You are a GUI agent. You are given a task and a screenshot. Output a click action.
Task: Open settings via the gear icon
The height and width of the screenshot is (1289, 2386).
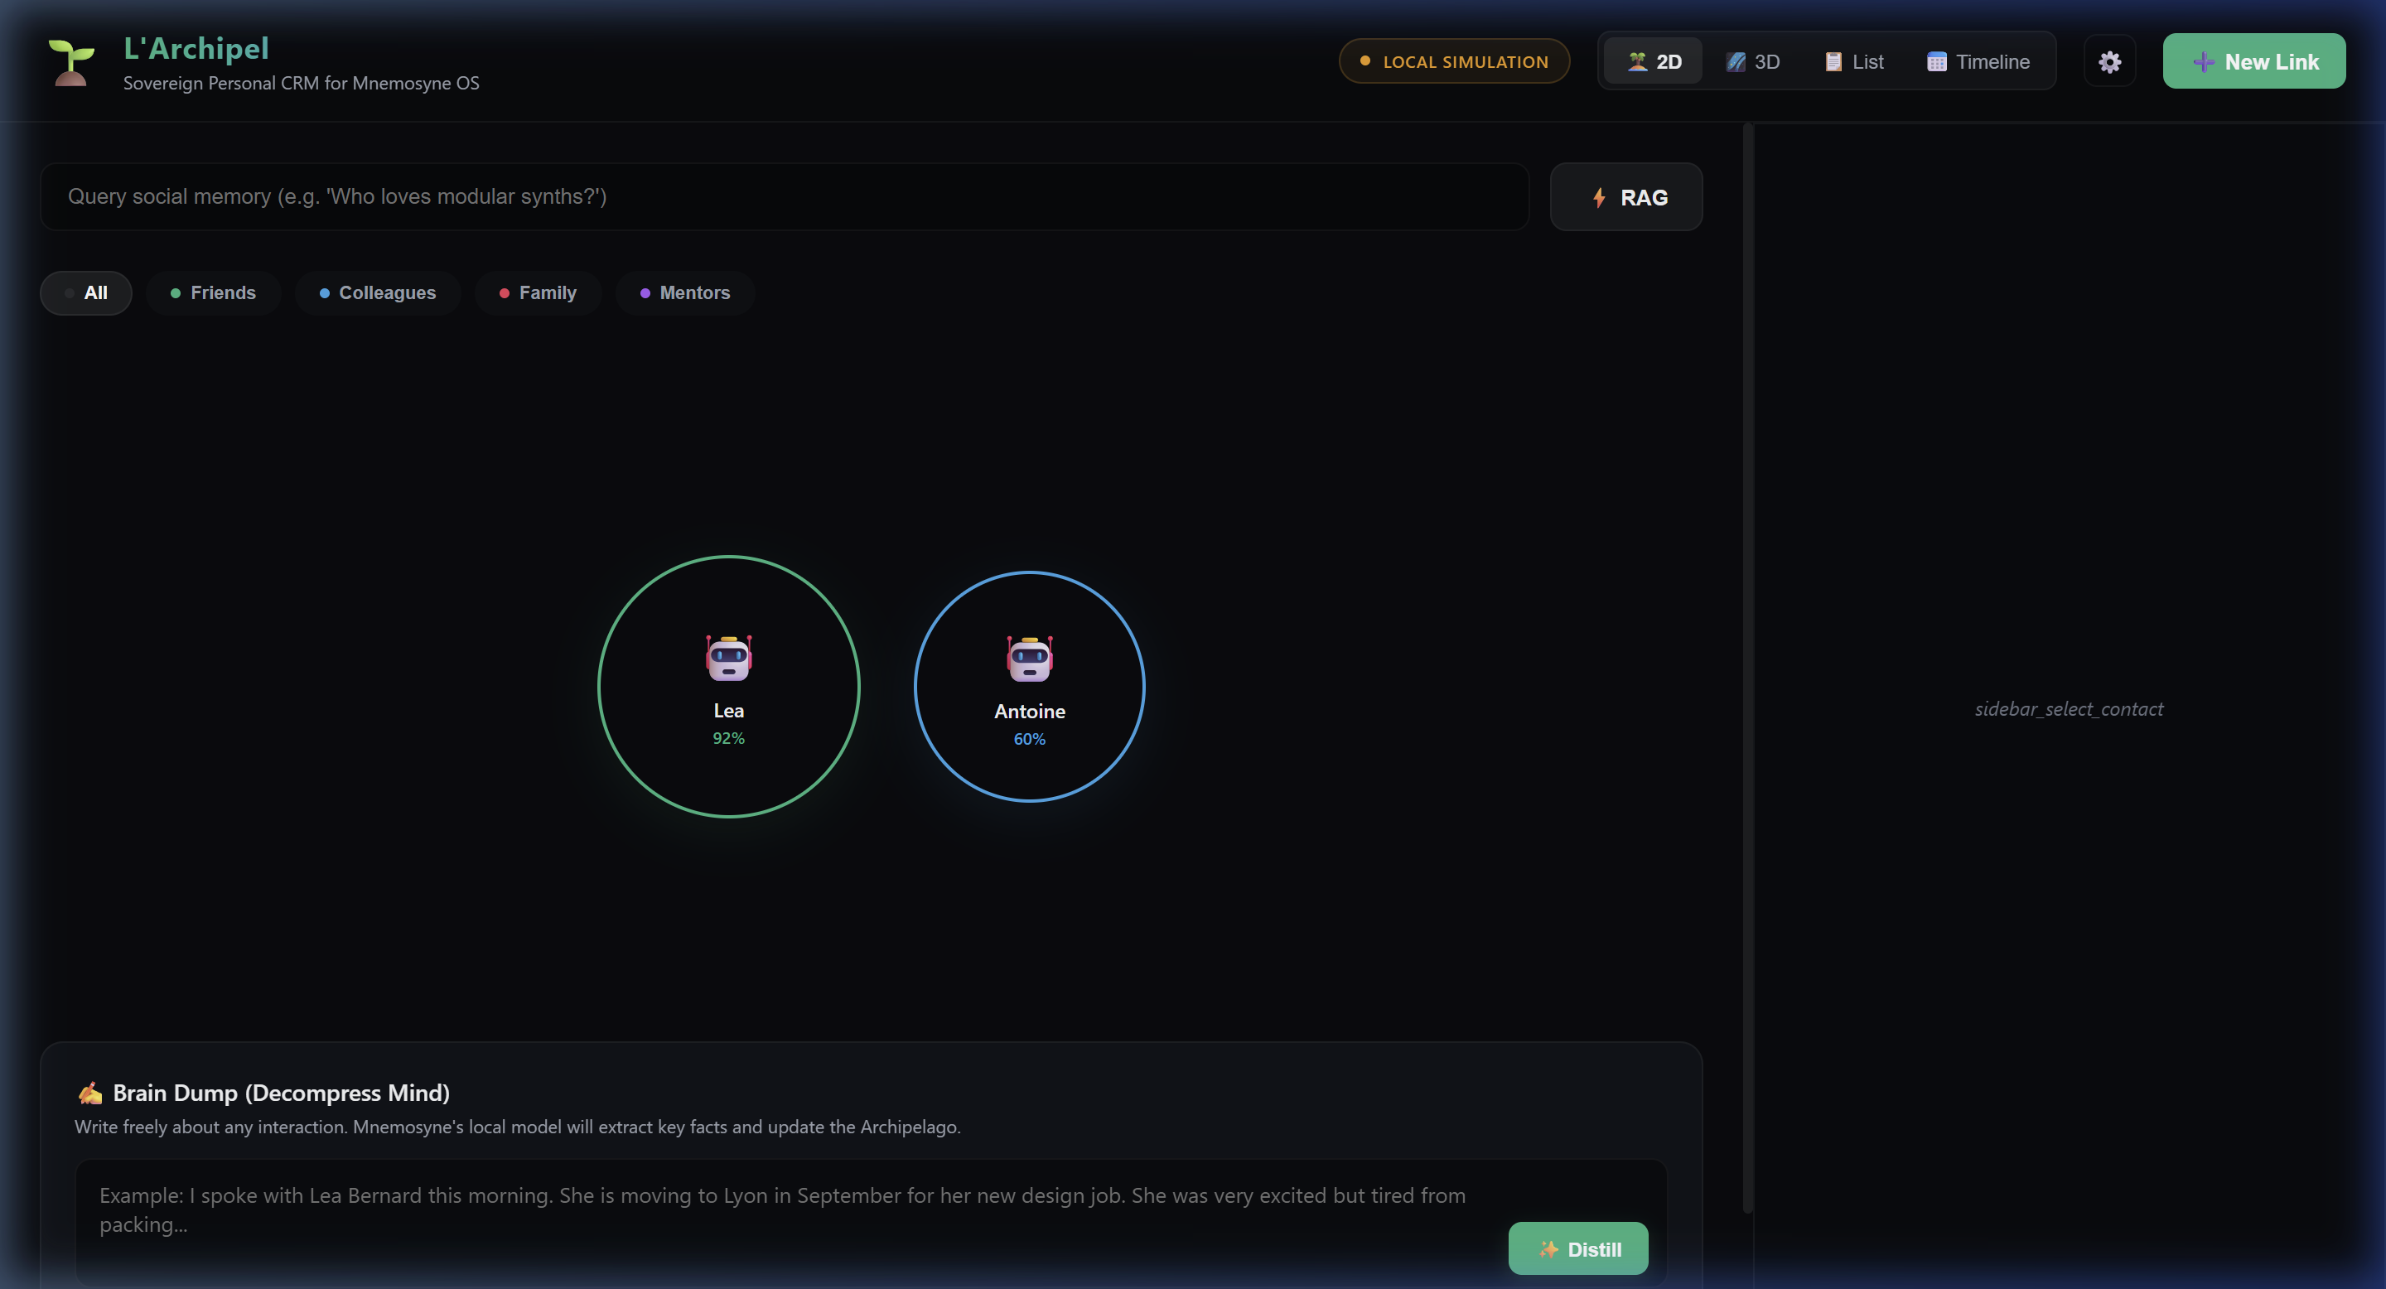pos(2109,62)
